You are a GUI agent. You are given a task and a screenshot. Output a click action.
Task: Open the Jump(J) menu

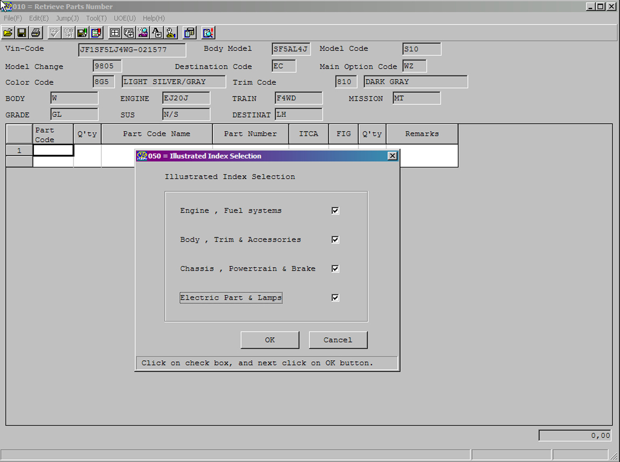68,18
